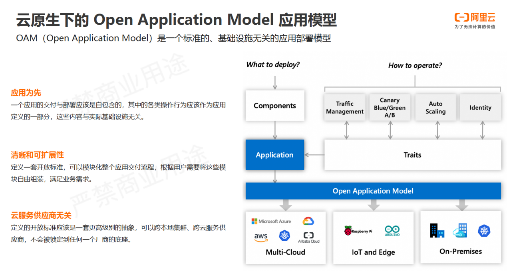Select the Kubernetes icon in Multi-Cloud box
Viewport: 507px width, 271px height.
point(284,236)
